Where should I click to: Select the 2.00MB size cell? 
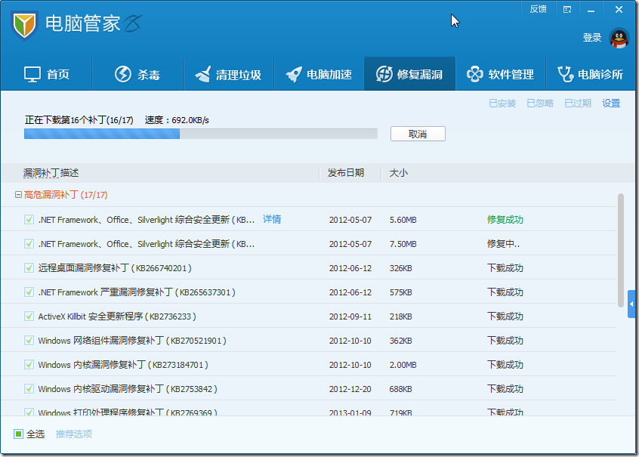[x=403, y=364]
